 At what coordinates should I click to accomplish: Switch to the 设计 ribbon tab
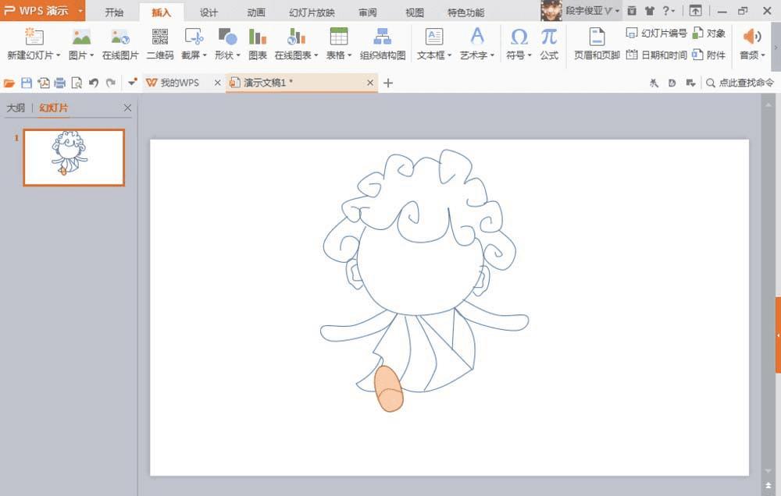pos(209,12)
